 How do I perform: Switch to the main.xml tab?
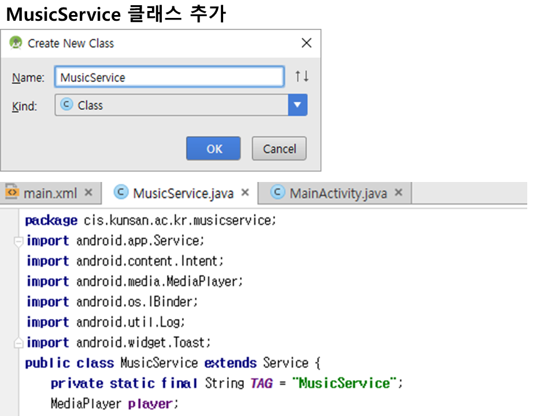[x=50, y=193]
